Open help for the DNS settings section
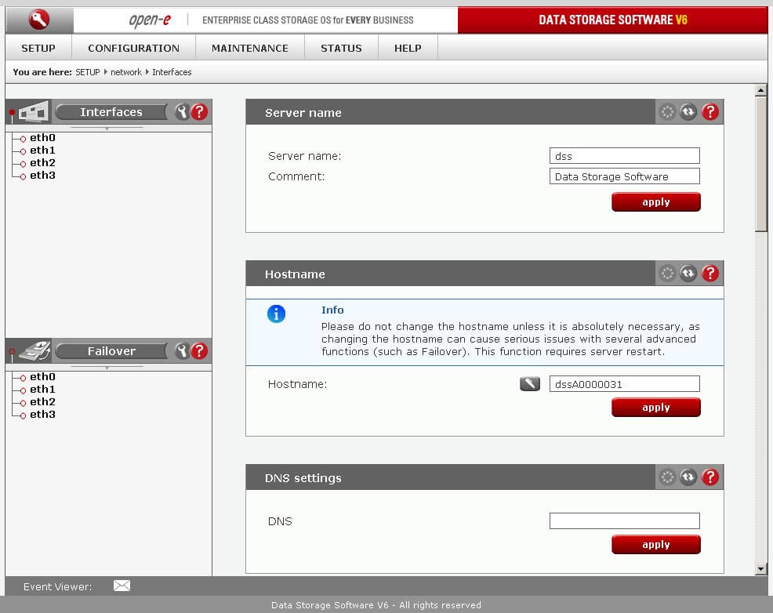 point(710,477)
